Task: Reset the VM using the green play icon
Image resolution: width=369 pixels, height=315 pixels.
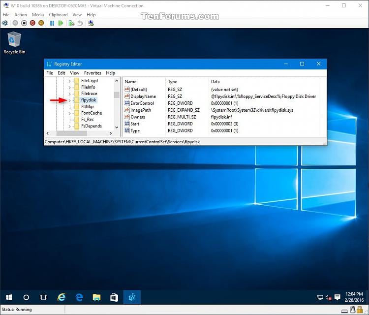Action: pyautogui.click(x=61, y=23)
